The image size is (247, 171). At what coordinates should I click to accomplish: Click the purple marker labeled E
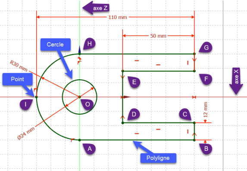pos(134,82)
